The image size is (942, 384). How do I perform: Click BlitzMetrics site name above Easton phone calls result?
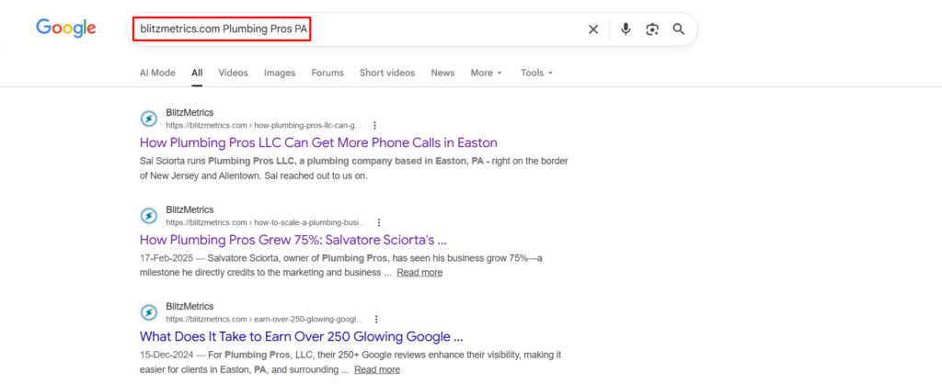point(190,113)
